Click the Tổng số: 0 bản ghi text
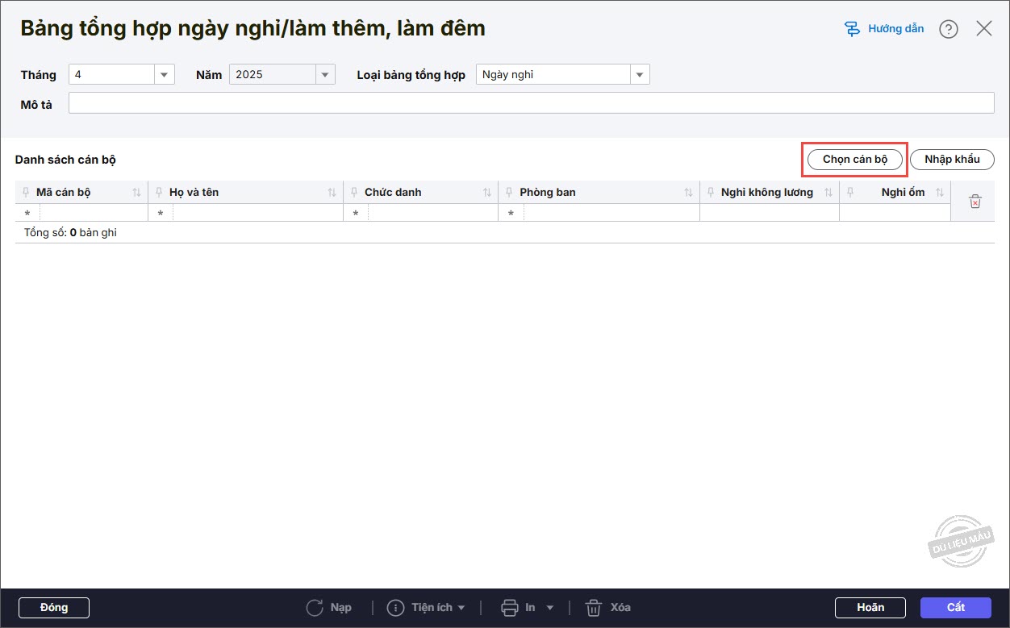This screenshot has width=1010, height=628. tap(71, 232)
